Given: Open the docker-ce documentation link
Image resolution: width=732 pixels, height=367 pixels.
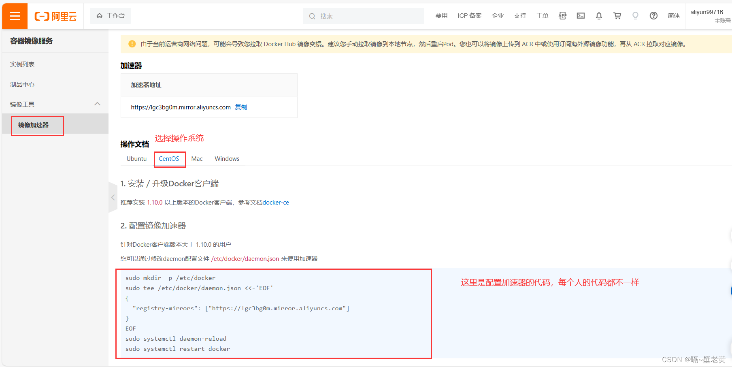Looking at the screenshot, I should [x=276, y=203].
